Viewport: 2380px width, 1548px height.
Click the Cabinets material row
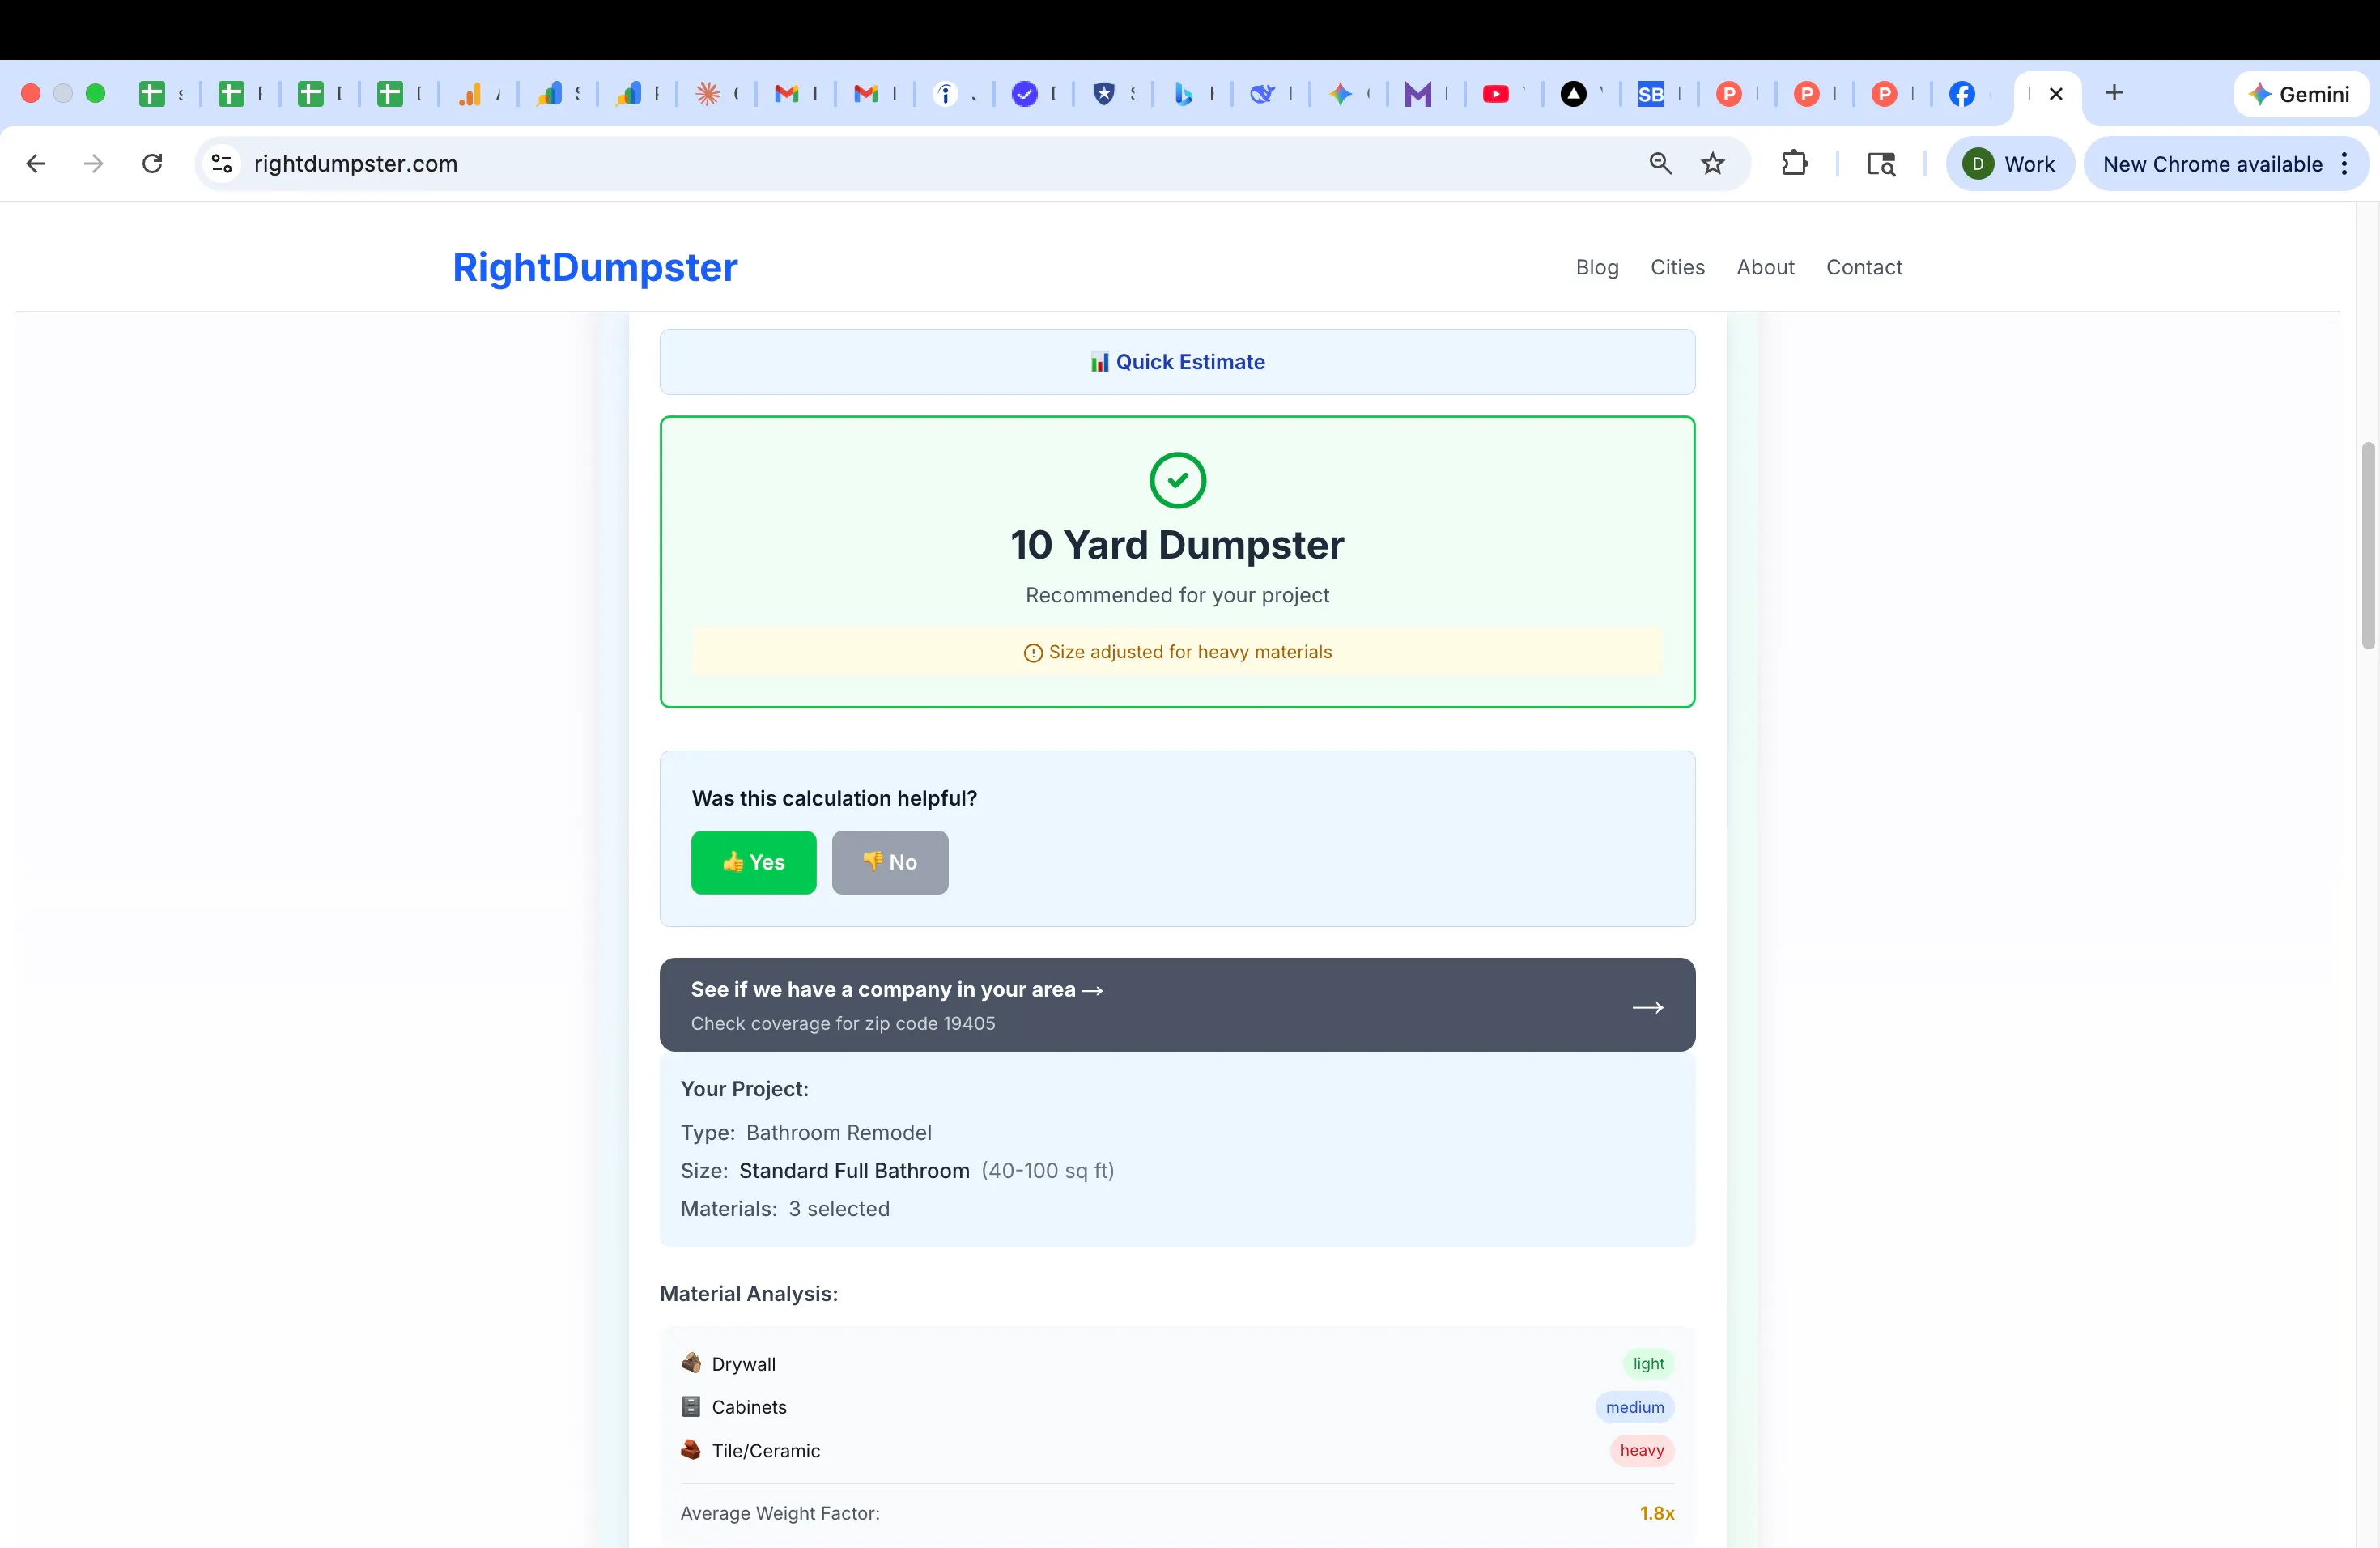pos(1177,1407)
